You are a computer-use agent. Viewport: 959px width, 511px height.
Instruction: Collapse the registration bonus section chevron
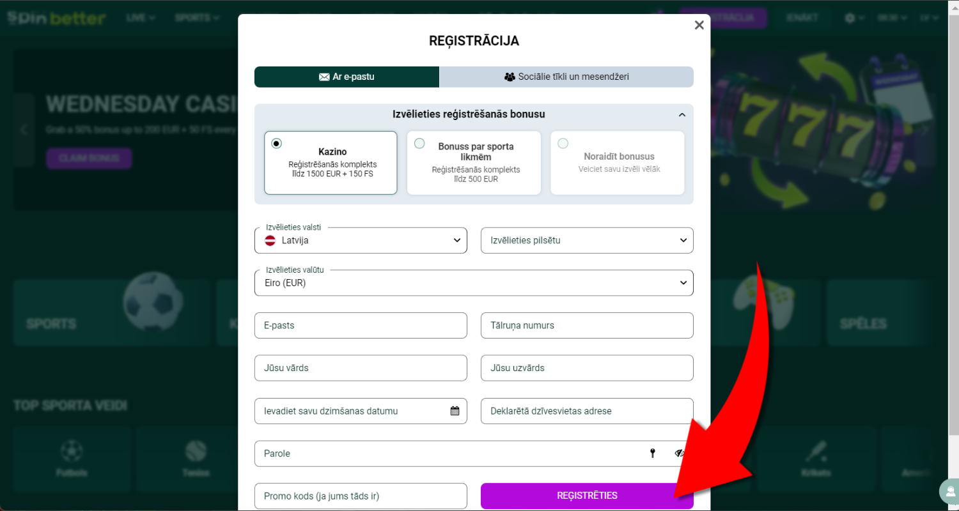[682, 115]
